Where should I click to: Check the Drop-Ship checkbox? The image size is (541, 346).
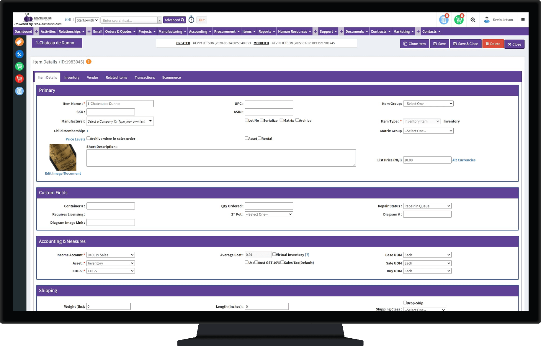(x=405, y=302)
